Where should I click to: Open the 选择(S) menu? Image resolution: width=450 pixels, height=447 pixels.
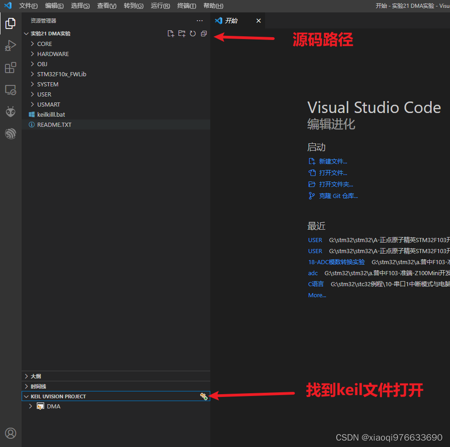click(x=81, y=6)
